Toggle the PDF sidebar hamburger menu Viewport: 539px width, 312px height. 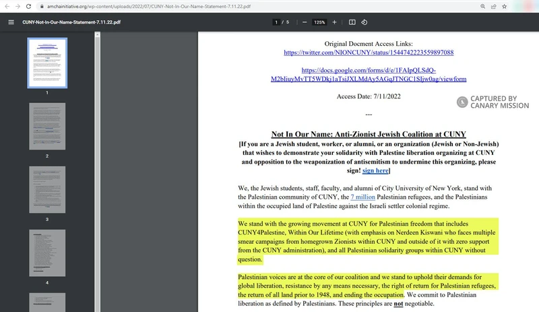11,22
